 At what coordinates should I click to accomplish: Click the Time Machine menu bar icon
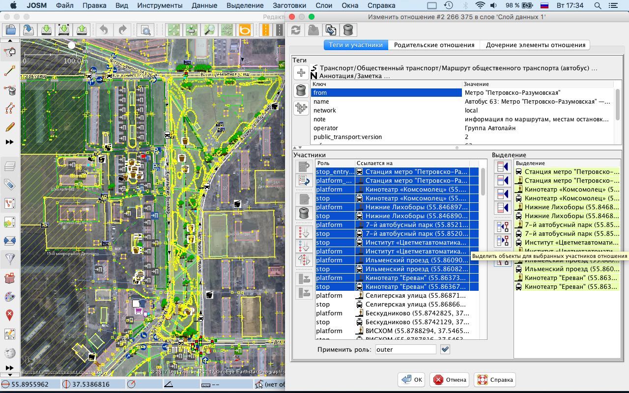click(x=448, y=5)
